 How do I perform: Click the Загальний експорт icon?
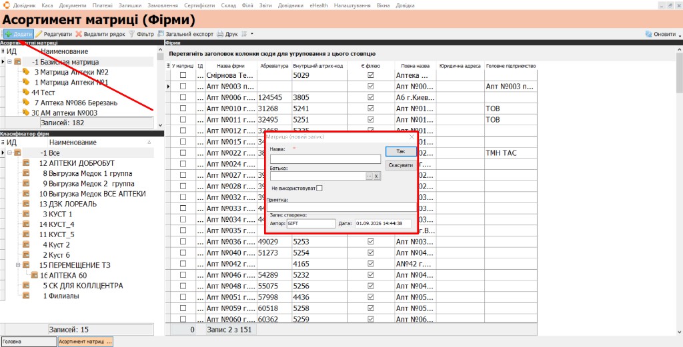(161, 34)
